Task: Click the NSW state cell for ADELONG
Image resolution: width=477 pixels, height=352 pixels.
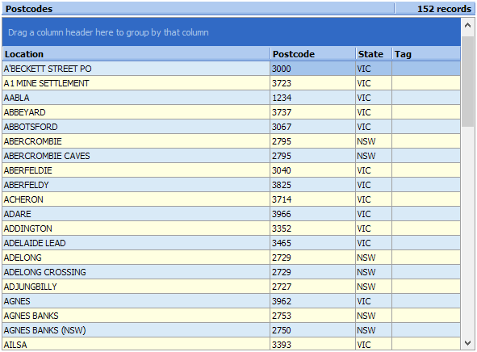Action: click(374, 258)
